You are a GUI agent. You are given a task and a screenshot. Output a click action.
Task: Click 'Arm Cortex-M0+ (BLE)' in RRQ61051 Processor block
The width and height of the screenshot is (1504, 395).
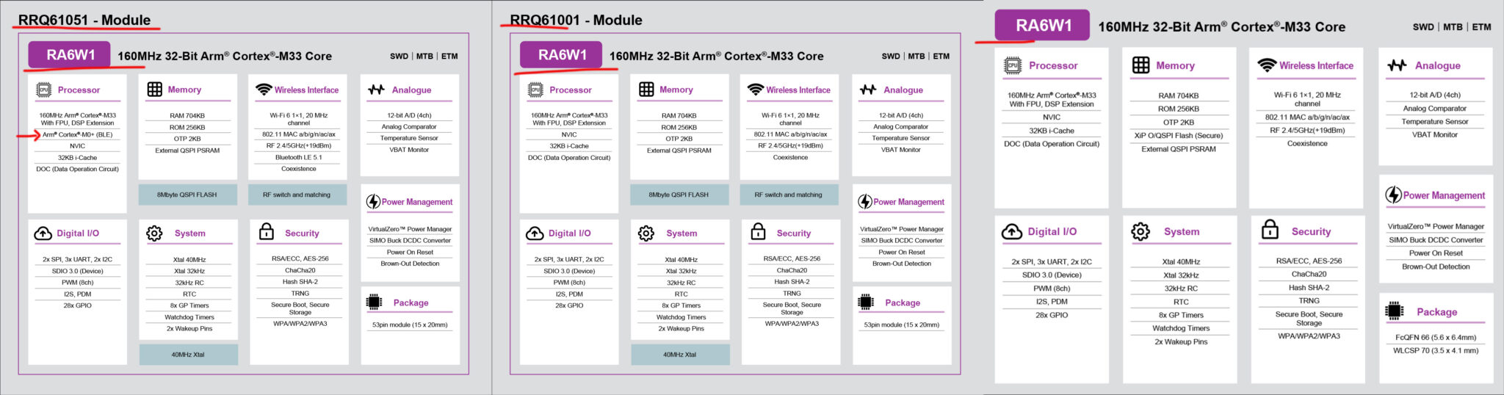coord(78,134)
